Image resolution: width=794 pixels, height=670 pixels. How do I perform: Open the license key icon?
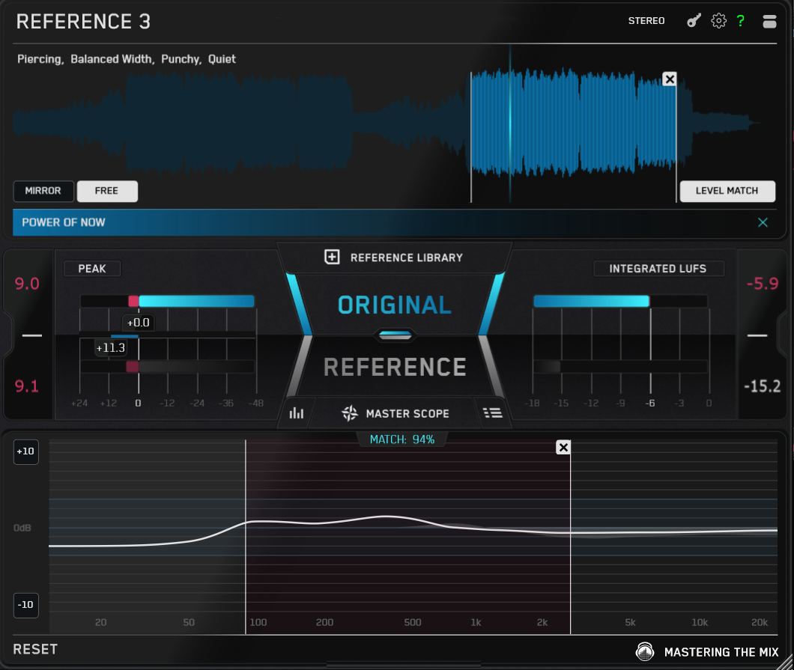(694, 21)
